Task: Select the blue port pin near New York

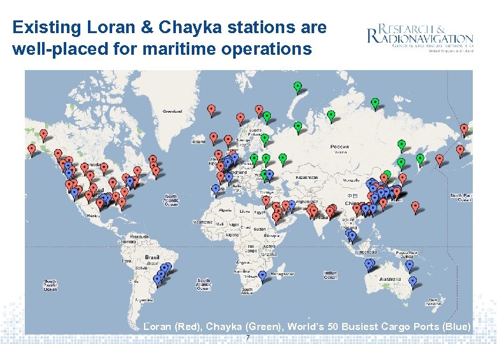Action: (x=130, y=183)
